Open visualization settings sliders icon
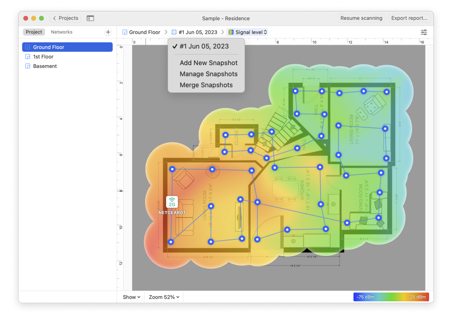Viewport: 452px width, 314px height. (424, 32)
